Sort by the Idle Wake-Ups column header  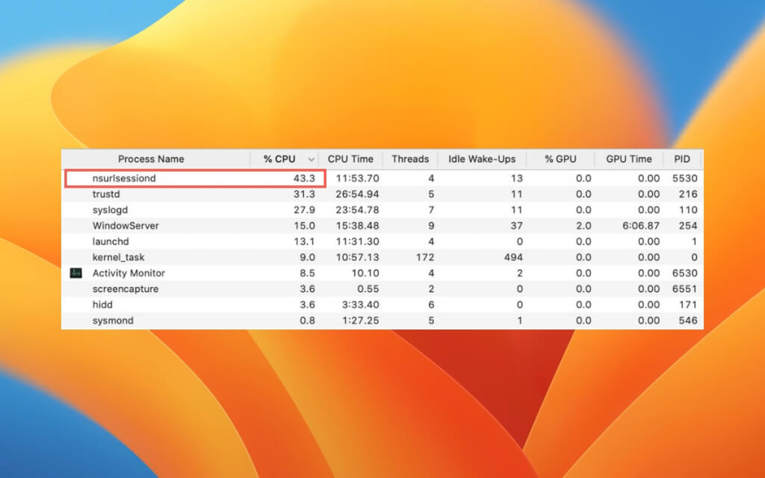pyautogui.click(x=482, y=159)
